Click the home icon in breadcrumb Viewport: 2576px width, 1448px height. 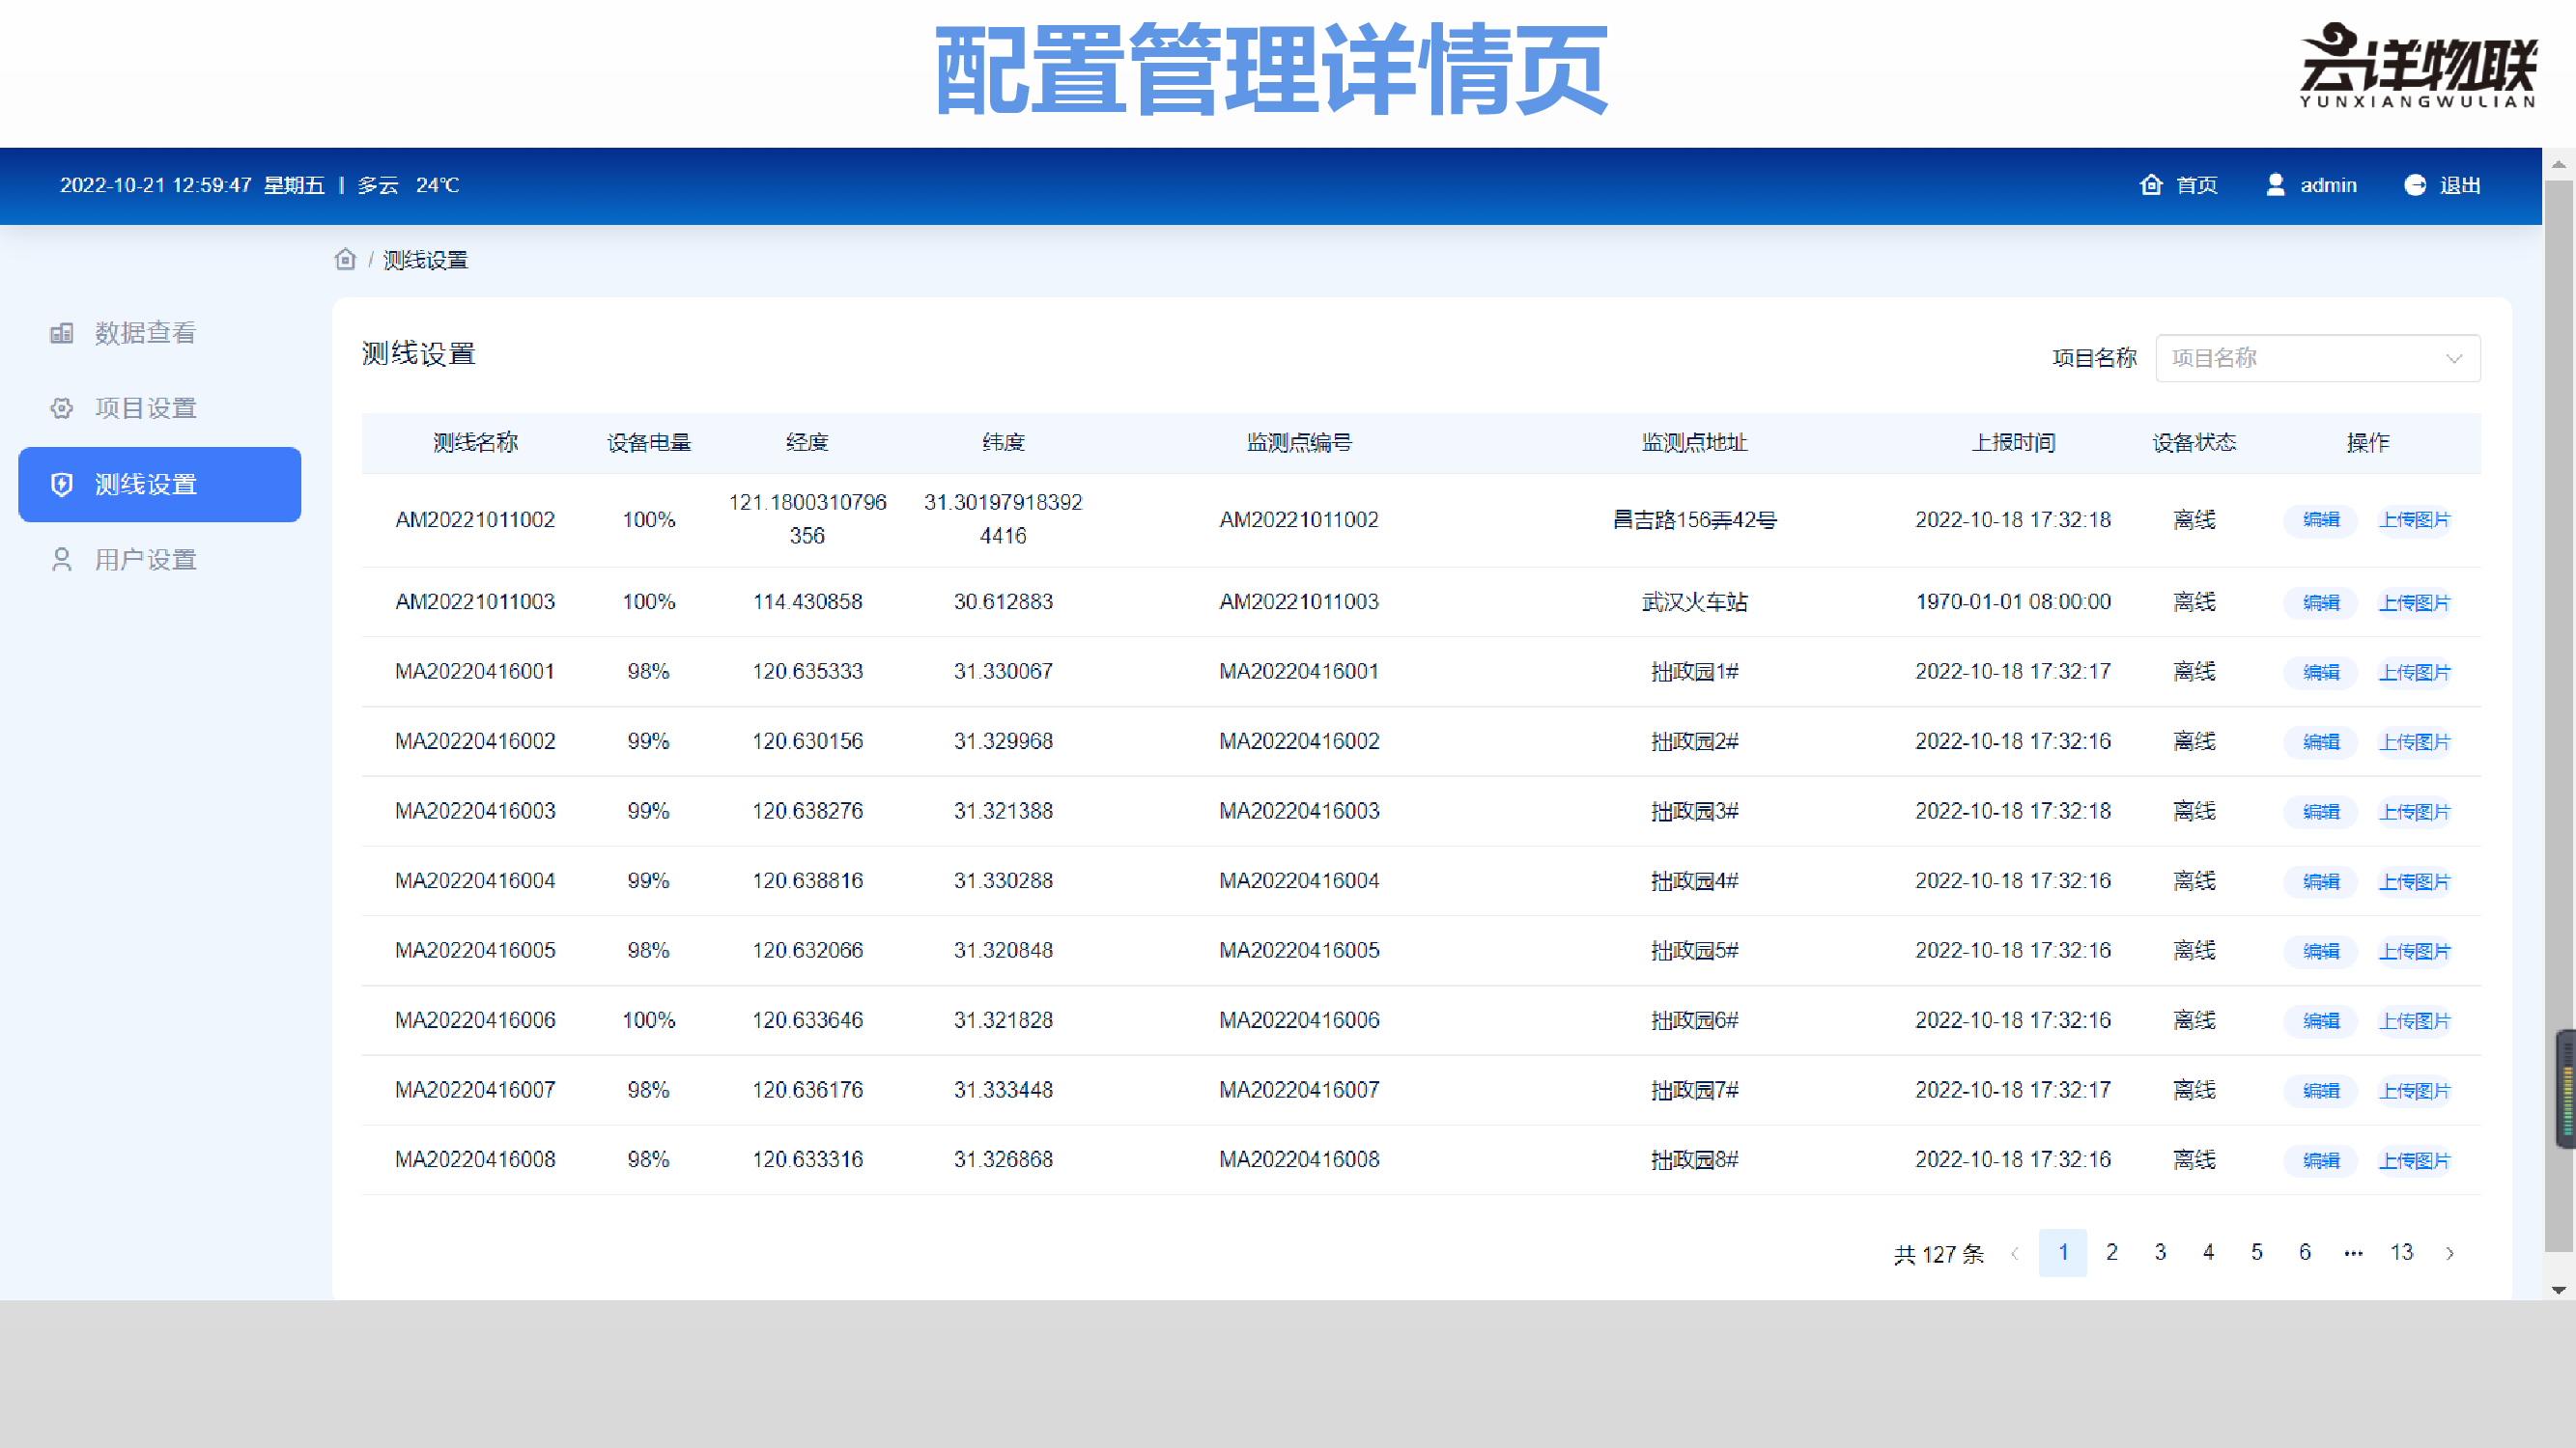[345, 260]
